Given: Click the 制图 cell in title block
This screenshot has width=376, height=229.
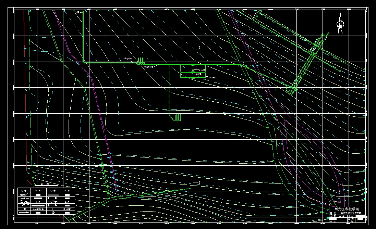Looking at the screenshot, I should (333, 216).
